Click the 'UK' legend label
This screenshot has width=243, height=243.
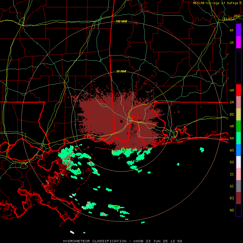pyautogui.click(x=232, y=42)
